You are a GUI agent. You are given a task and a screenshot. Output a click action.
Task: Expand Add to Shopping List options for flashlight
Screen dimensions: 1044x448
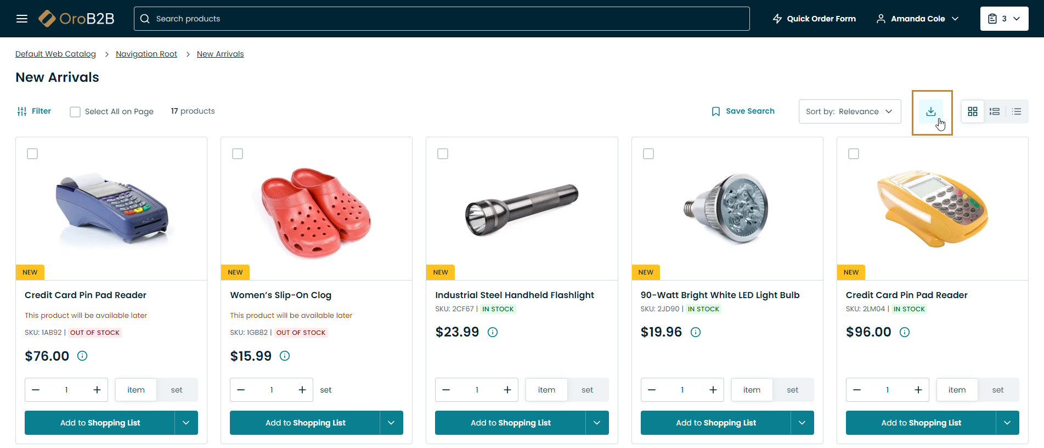coord(597,423)
